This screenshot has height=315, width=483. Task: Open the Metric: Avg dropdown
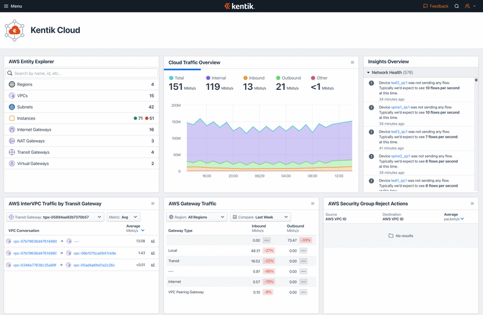point(123,217)
